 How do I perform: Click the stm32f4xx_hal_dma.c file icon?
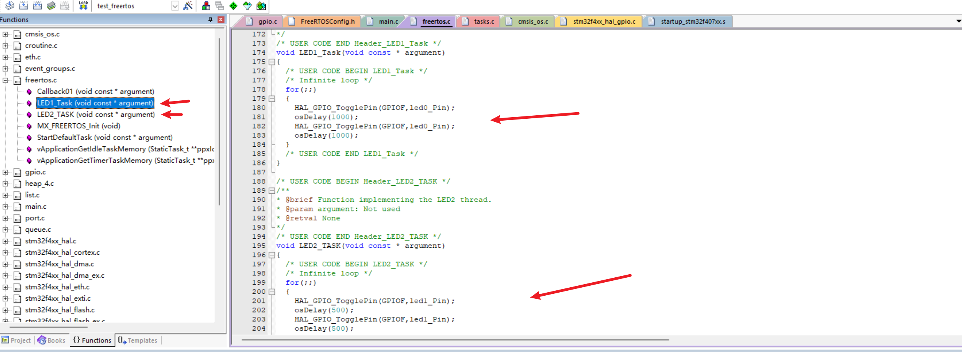coord(17,264)
